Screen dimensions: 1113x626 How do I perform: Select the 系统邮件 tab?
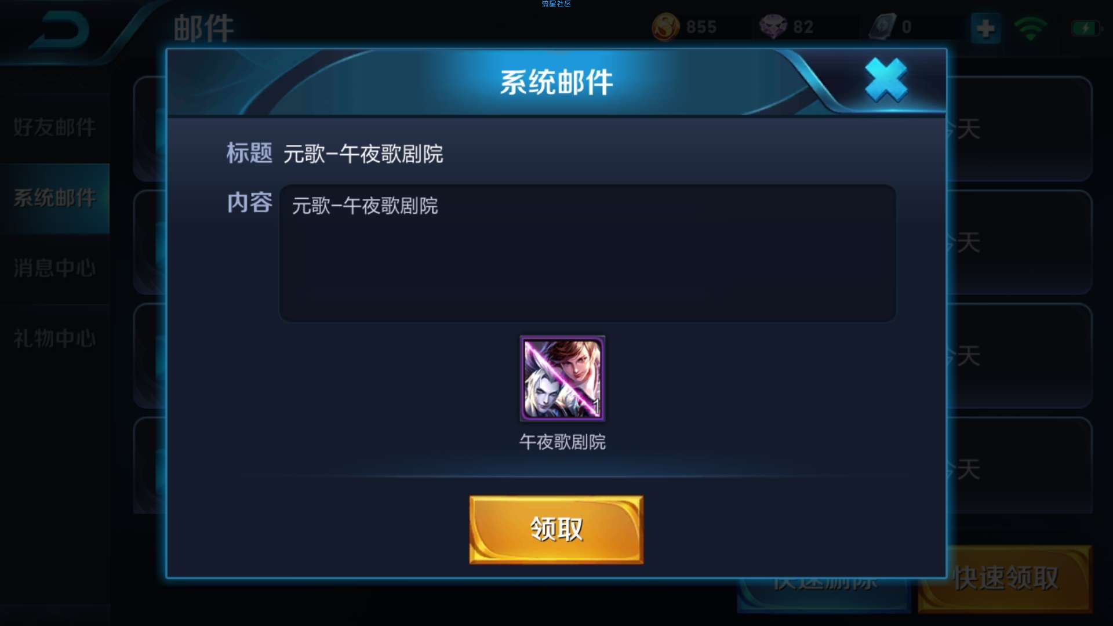[54, 198]
